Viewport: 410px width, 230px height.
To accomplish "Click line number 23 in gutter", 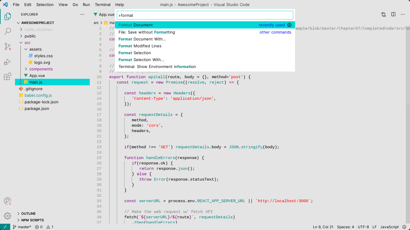I will (99, 147).
